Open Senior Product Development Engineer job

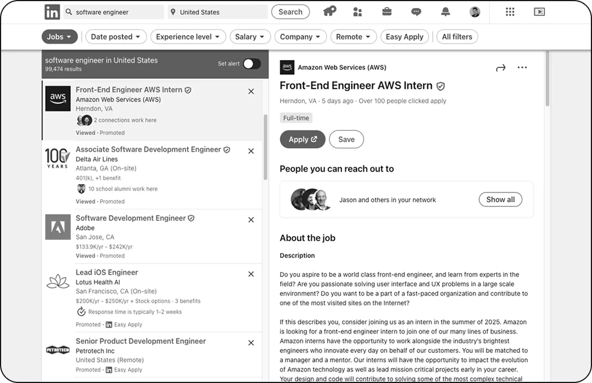tap(141, 341)
